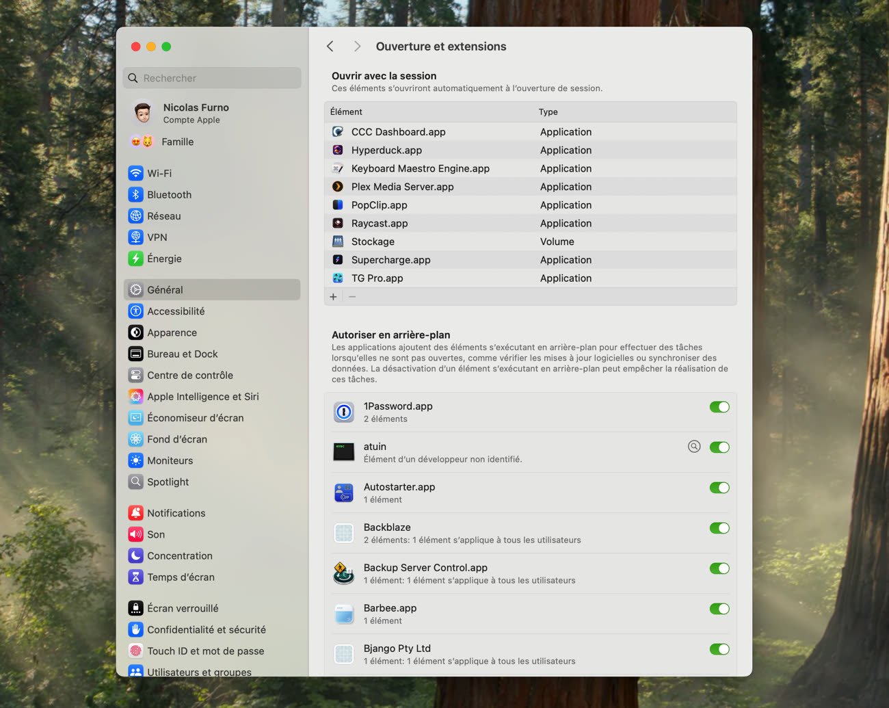Open Touch ID et mot de passe

coord(212,651)
